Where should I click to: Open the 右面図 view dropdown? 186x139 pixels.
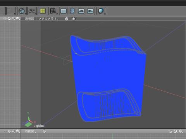pos(31,131)
